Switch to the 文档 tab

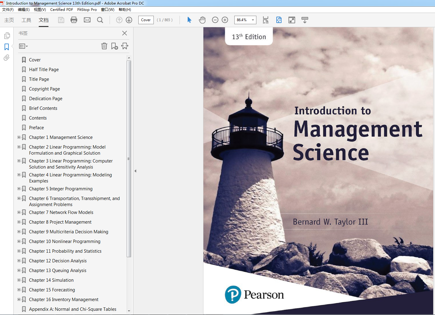click(x=44, y=20)
